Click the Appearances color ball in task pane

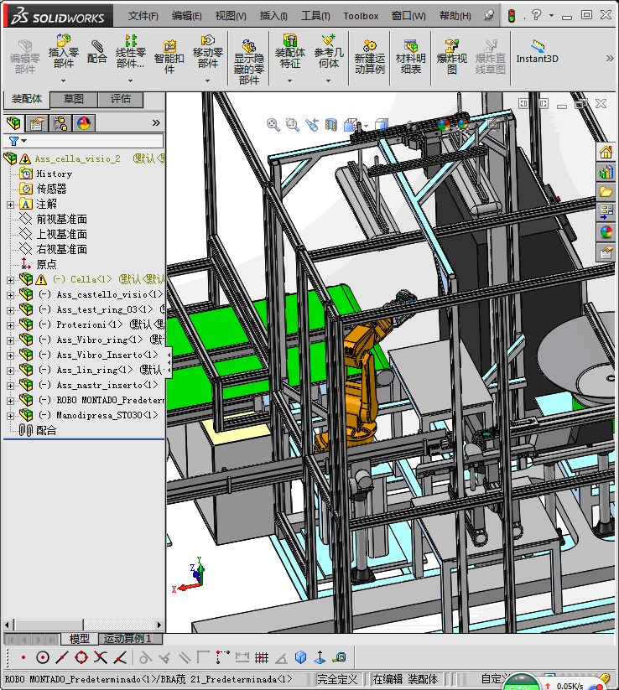606,232
